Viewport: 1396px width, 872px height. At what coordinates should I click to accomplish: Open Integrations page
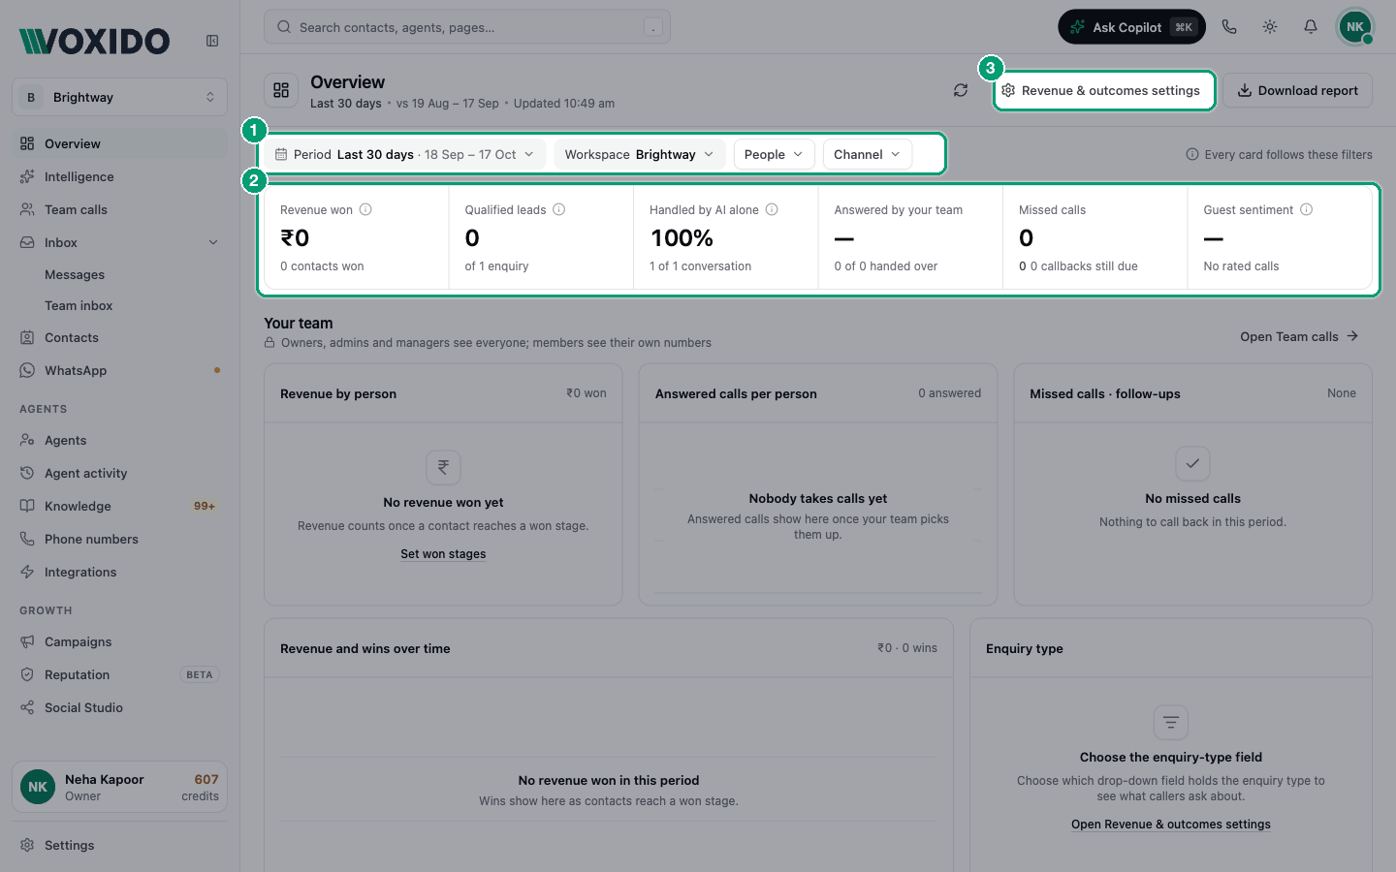[120, 572]
